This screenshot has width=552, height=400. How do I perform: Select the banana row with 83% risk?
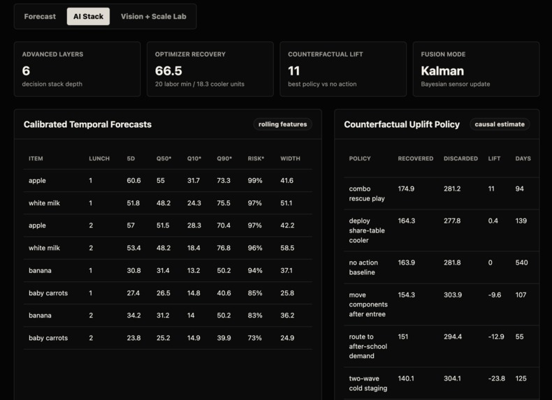coord(168,316)
